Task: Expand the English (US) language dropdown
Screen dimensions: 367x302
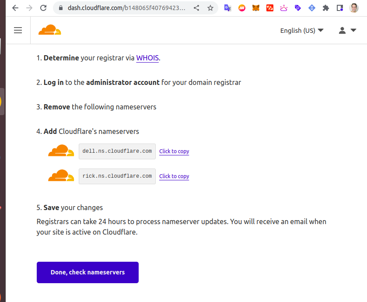Action: coord(302,31)
